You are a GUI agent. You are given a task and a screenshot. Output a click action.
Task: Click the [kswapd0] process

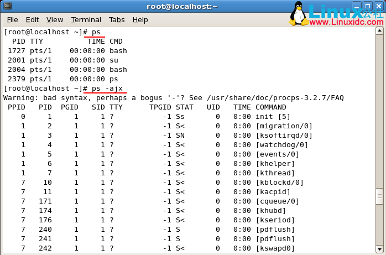(x=275, y=248)
